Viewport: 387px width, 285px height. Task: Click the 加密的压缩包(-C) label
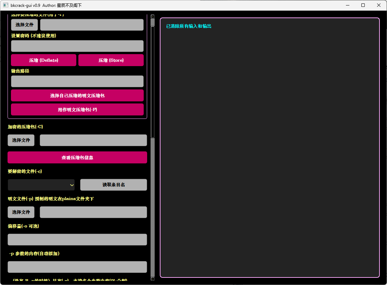pos(25,127)
